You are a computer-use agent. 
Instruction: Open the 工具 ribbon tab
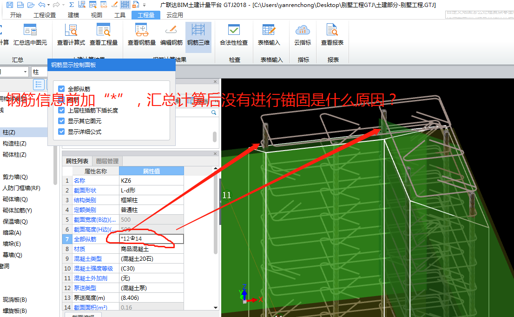click(119, 15)
